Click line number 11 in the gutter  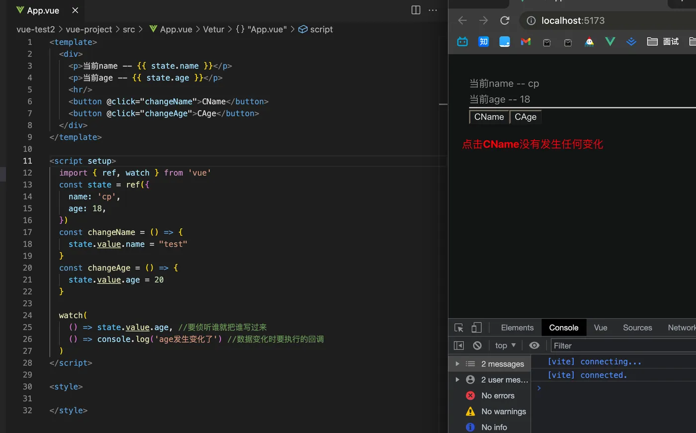[x=27, y=161]
